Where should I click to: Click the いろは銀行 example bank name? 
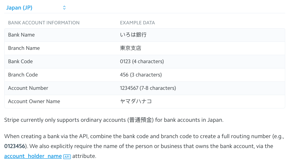133,35
